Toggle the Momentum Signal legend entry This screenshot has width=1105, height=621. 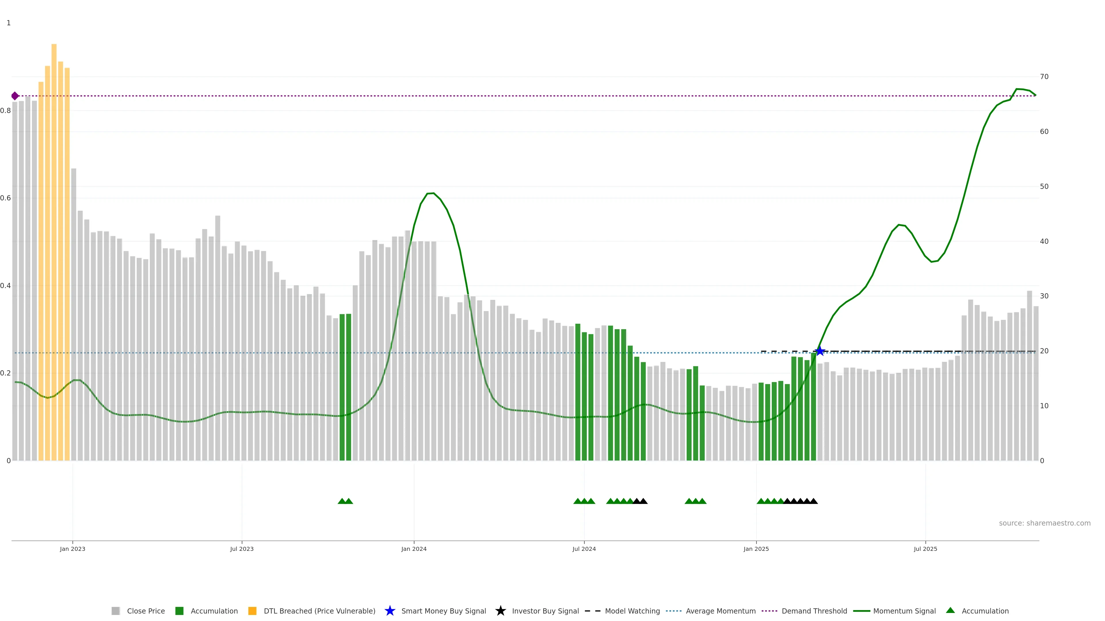click(904, 611)
